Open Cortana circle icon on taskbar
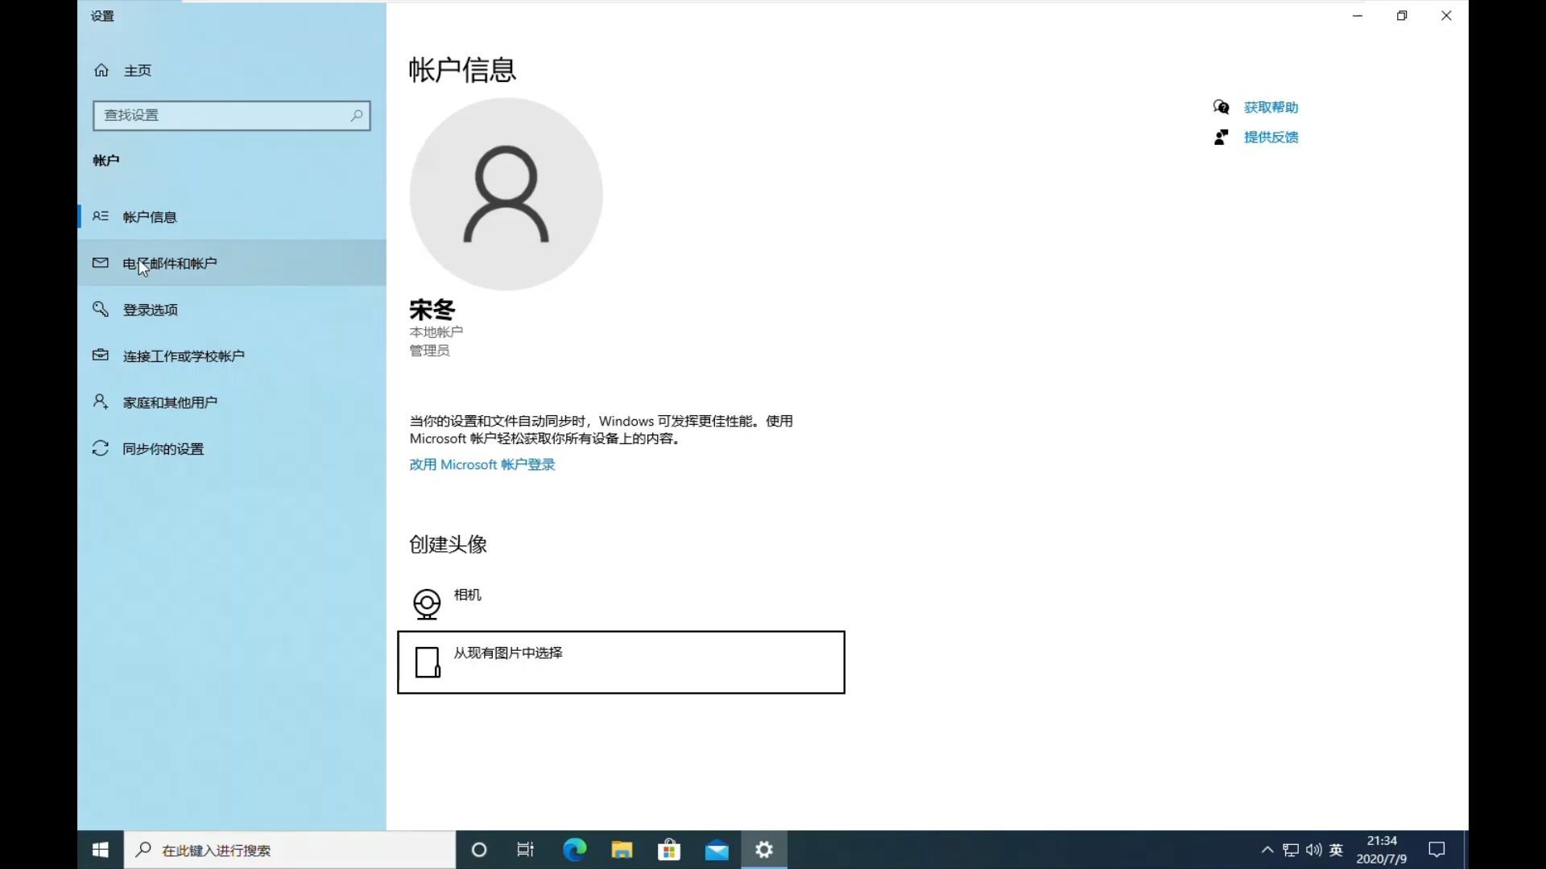The width and height of the screenshot is (1546, 869). coord(479,850)
